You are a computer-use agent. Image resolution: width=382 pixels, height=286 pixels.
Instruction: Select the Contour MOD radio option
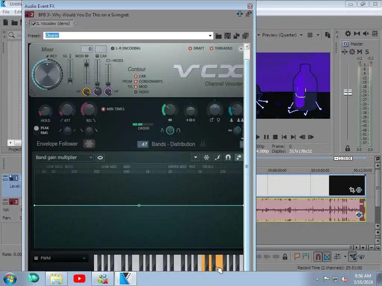click(136, 87)
